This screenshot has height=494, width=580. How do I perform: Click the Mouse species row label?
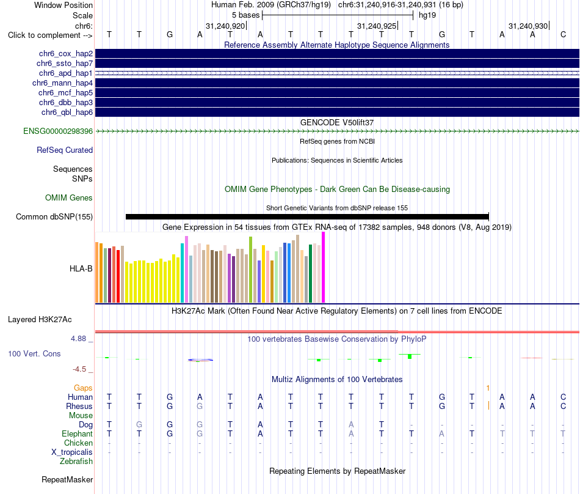[x=81, y=416]
